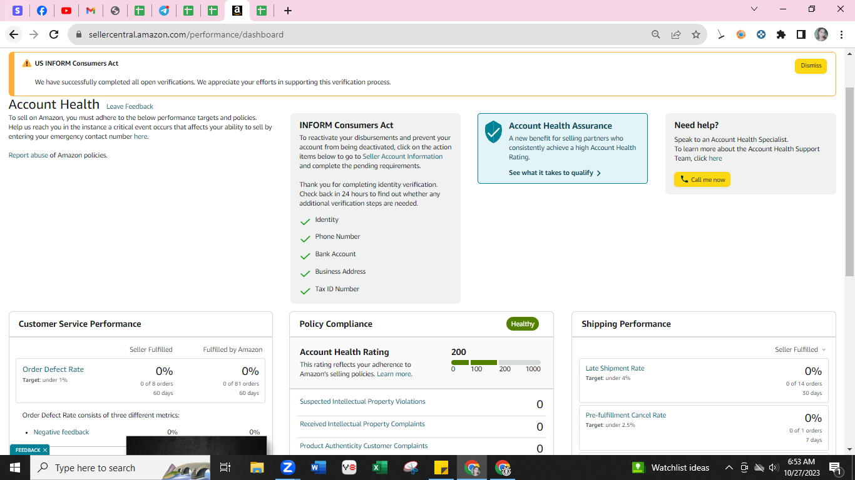Viewport: 855px width, 480px height.
Task: Open the zoom control in the address bar
Action: 656,34
